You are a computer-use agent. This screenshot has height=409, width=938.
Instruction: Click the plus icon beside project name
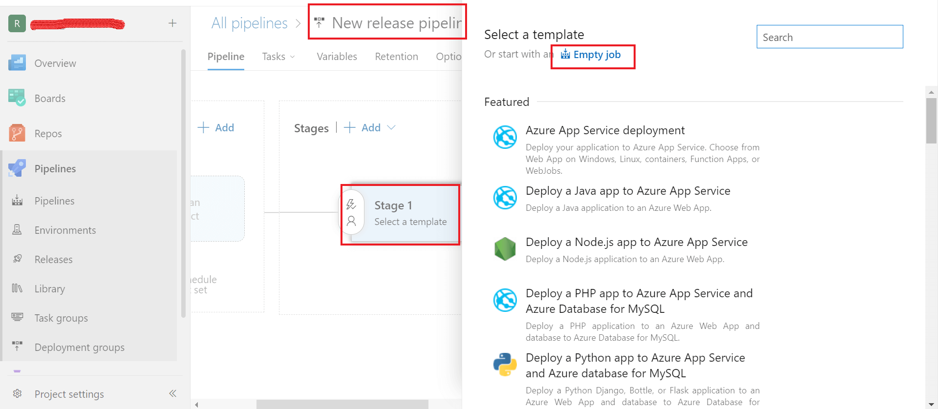coord(172,23)
